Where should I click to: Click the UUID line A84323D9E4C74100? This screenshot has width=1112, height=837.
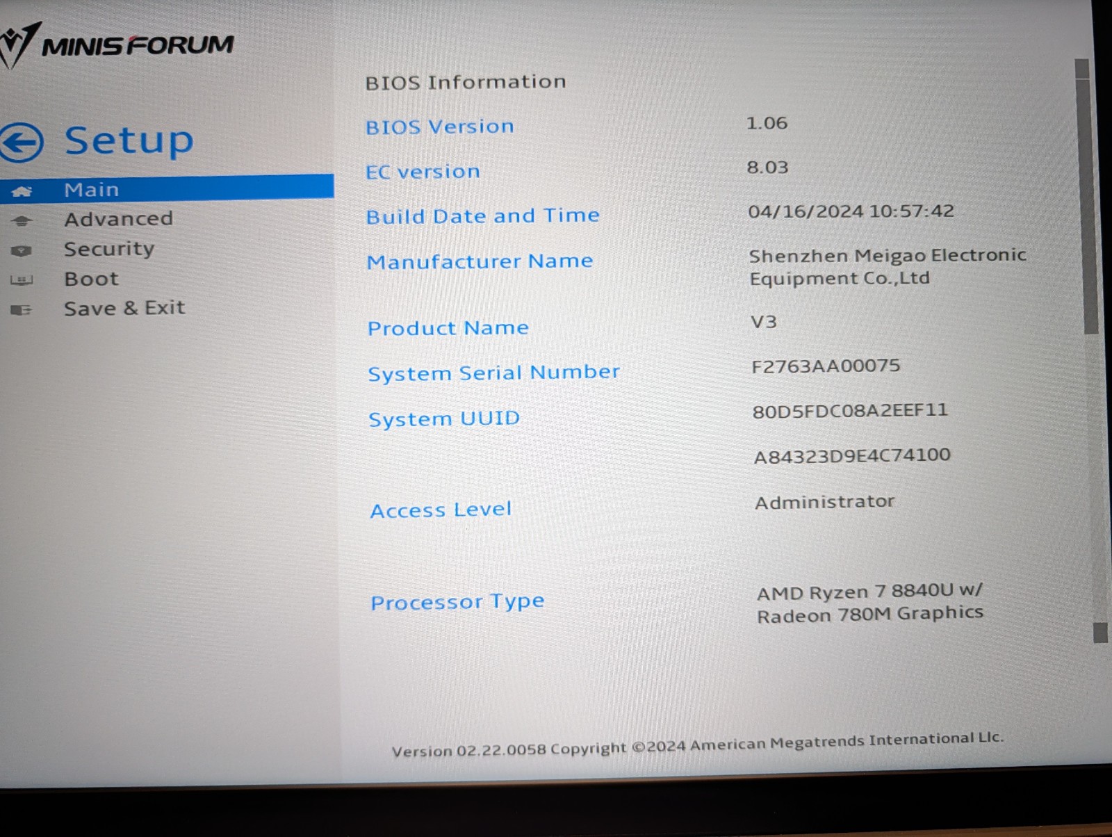click(852, 456)
